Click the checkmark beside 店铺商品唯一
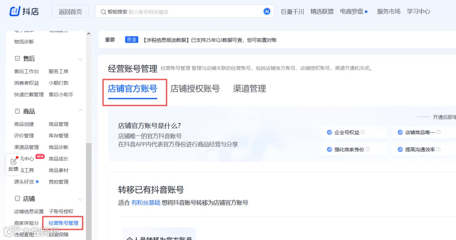 click(400, 132)
